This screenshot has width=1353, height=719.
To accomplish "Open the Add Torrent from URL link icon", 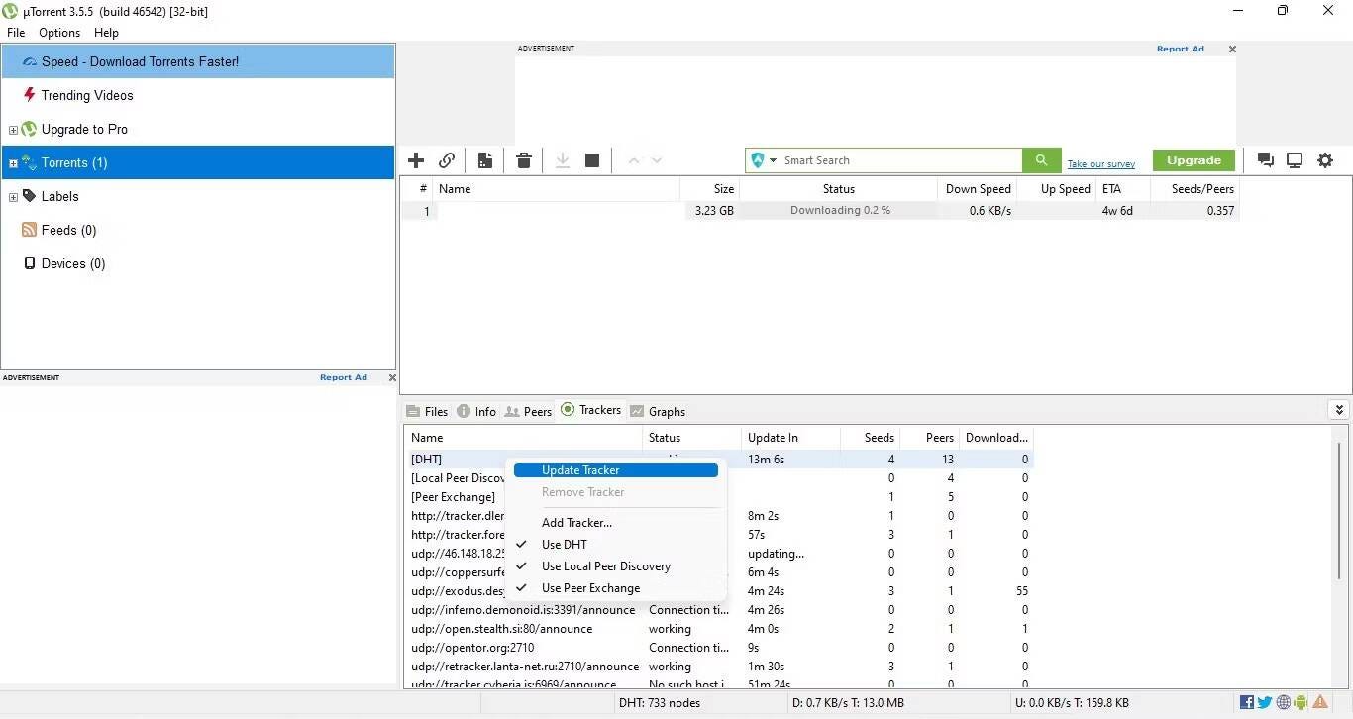I will (x=446, y=159).
